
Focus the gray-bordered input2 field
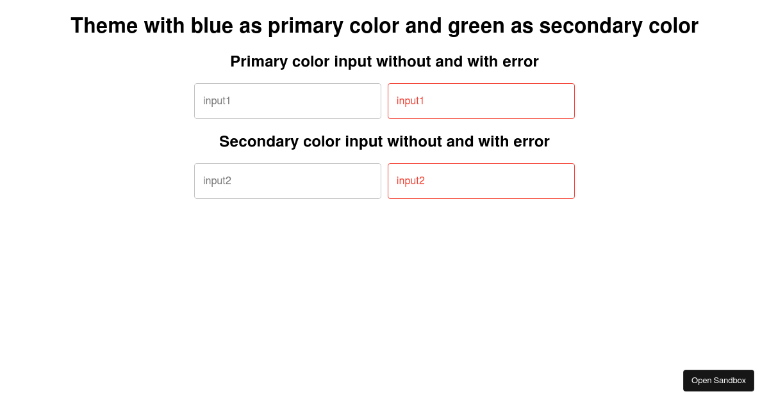(x=288, y=181)
